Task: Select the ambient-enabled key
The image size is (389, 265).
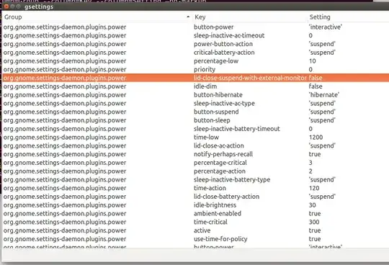Action: coord(218,213)
